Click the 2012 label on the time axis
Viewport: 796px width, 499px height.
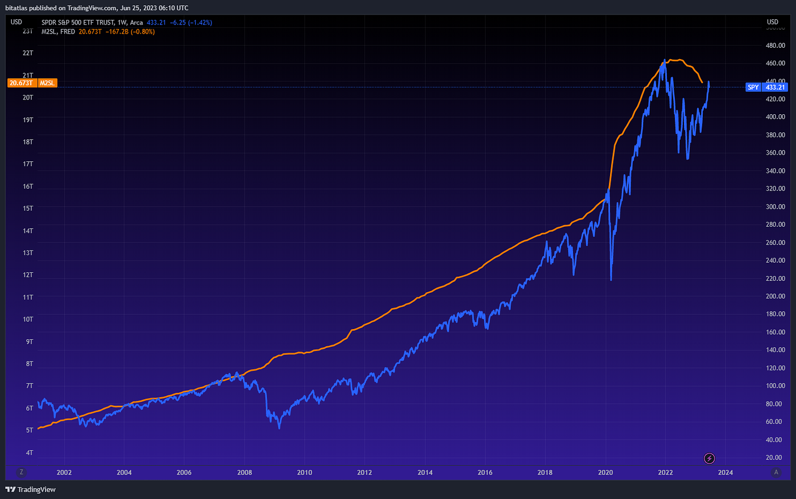coord(364,472)
